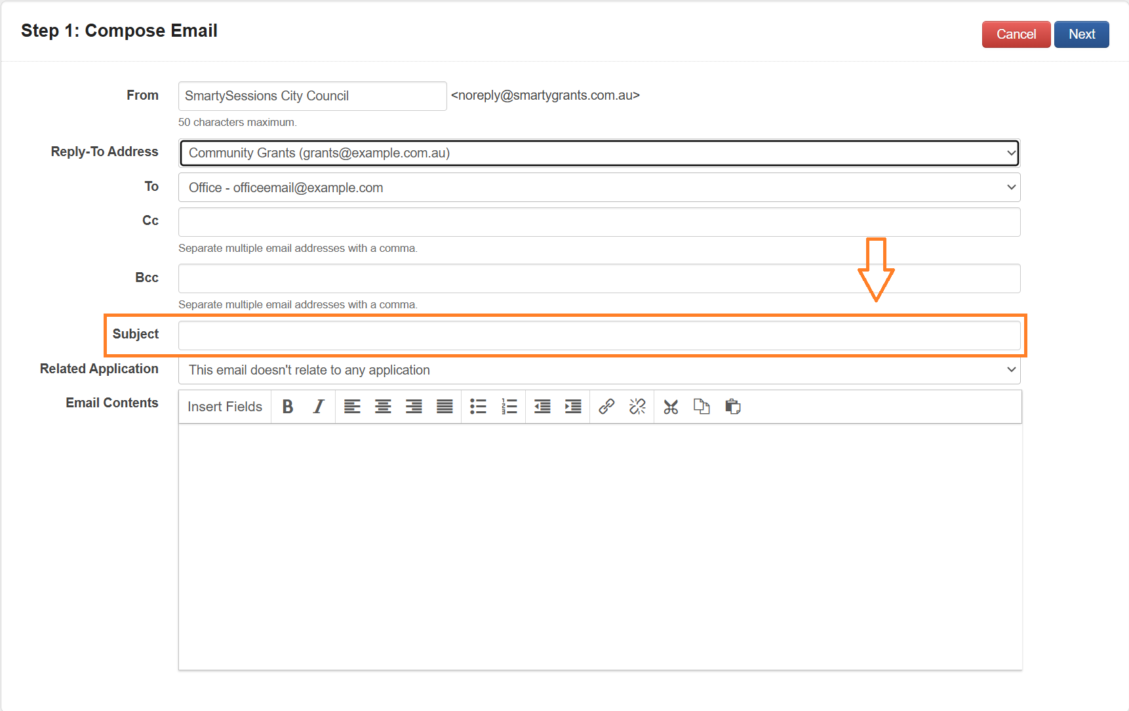Open the Insert Fields menu
1129x711 pixels.
tap(225, 407)
